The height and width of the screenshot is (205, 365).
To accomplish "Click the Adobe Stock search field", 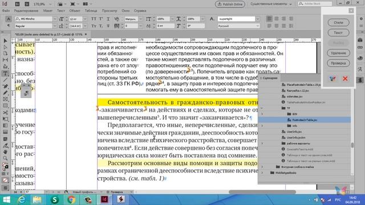I will coord(315,4).
